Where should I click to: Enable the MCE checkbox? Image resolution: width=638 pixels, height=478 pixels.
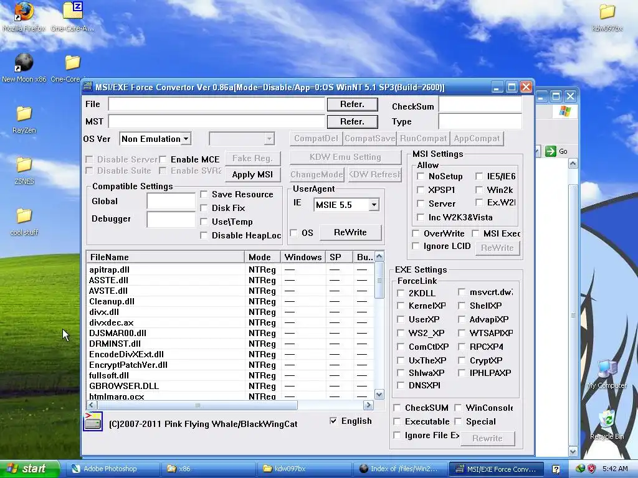[163, 159]
